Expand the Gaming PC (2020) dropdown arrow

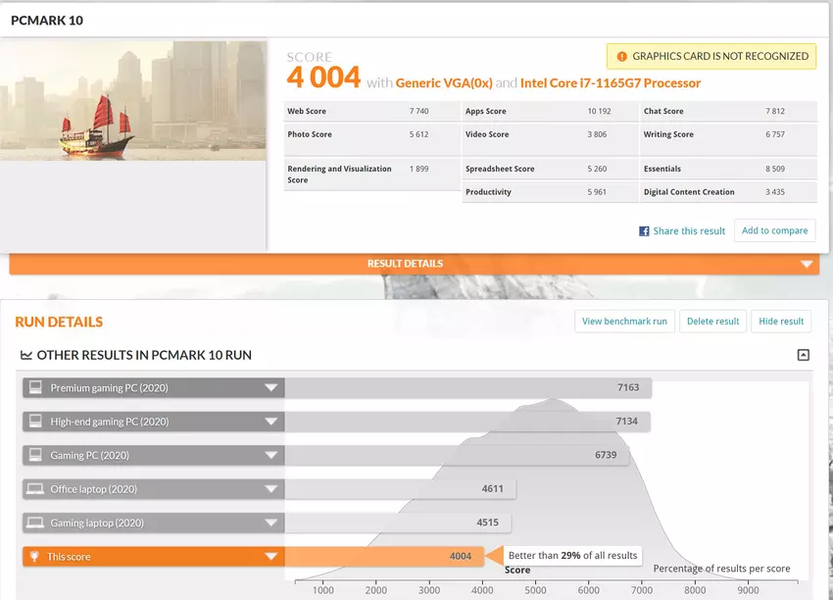coord(270,456)
